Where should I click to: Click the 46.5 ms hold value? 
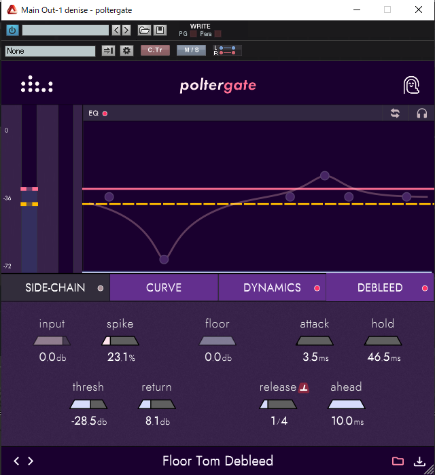[x=384, y=357]
